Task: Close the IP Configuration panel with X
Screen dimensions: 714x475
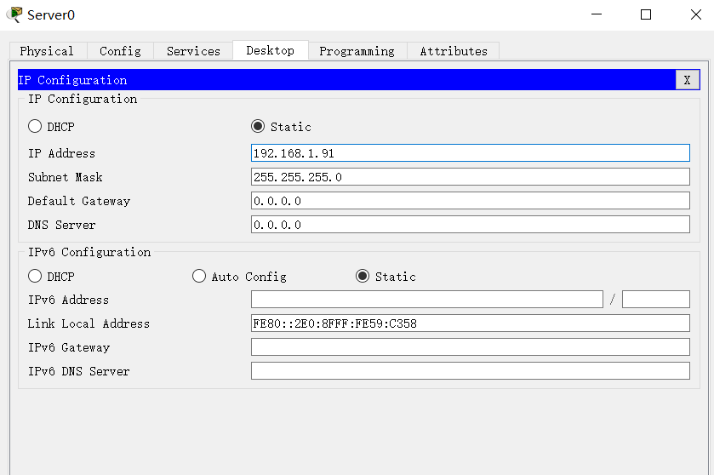Action: coord(687,80)
